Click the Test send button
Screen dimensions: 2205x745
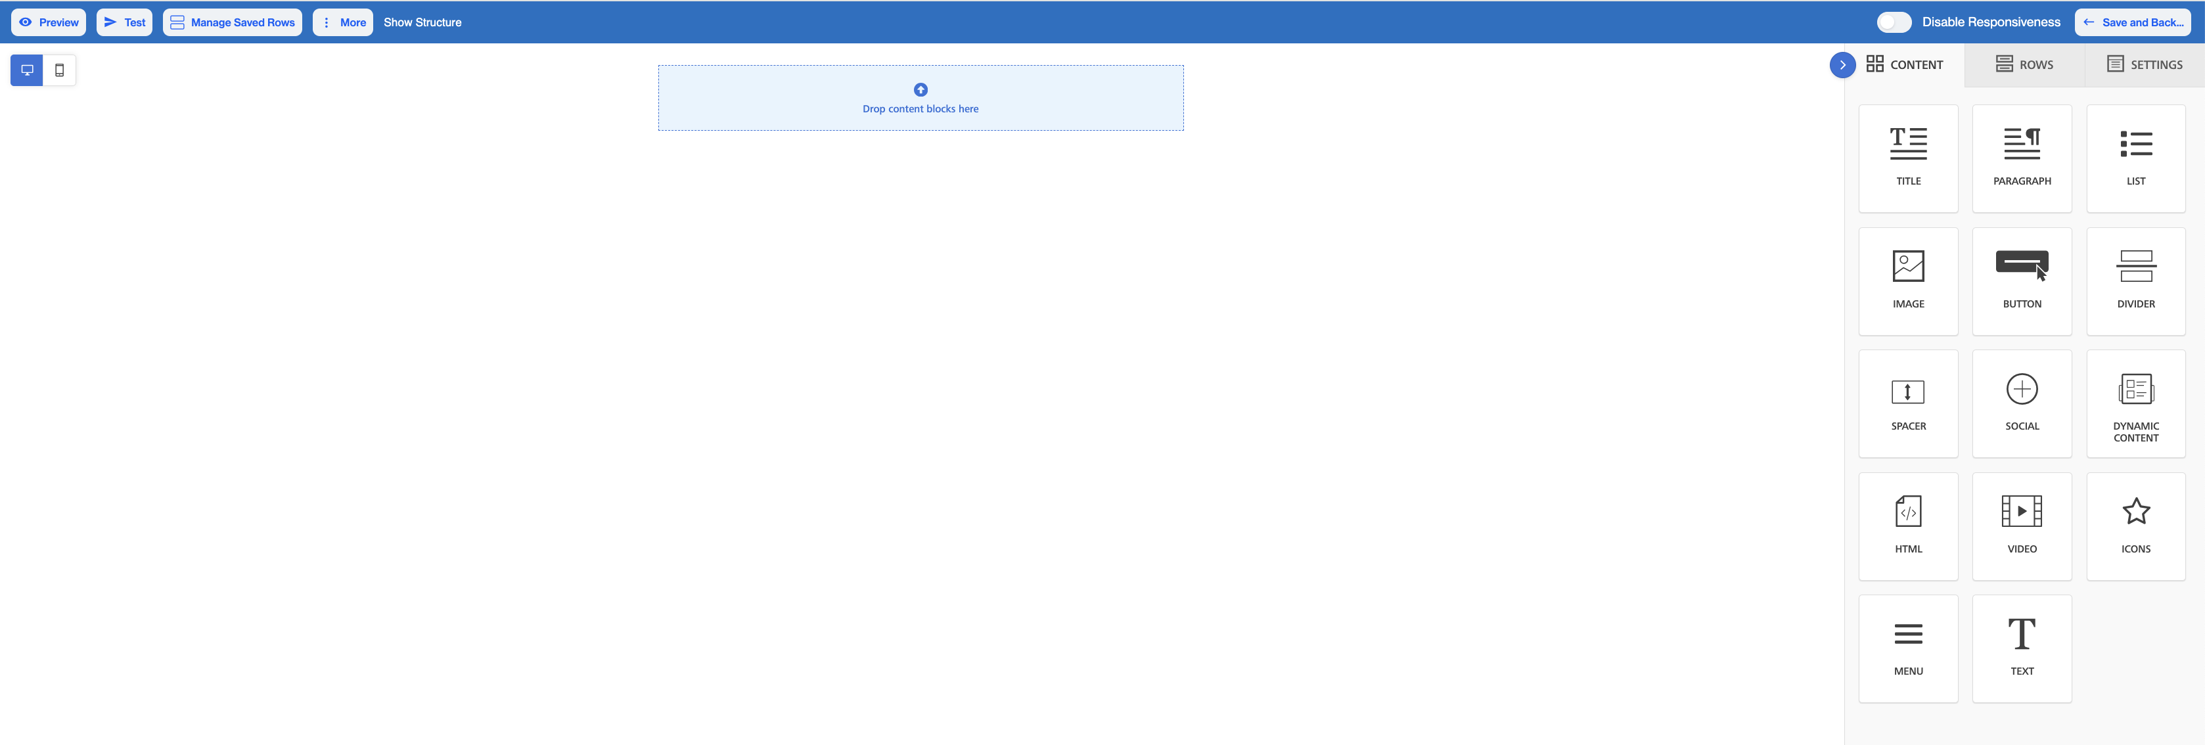(124, 22)
